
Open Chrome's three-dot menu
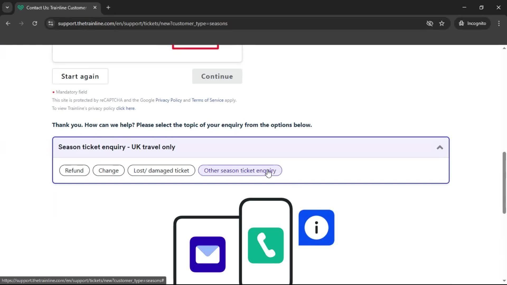coord(499,23)
